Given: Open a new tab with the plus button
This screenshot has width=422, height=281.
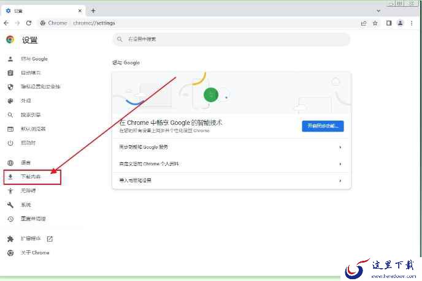Looking at the screenshot, I should point(93,11).
